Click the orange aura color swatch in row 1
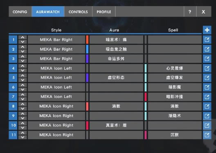 (87, 40)
